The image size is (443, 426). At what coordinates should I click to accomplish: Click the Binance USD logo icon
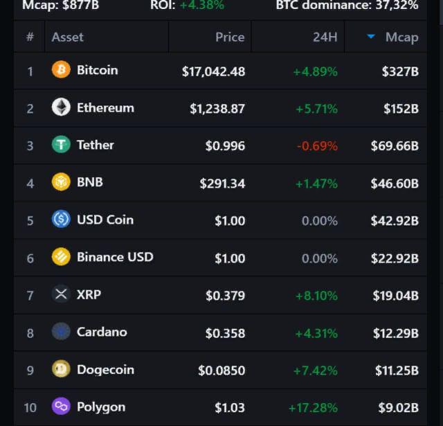coord(61,257)
